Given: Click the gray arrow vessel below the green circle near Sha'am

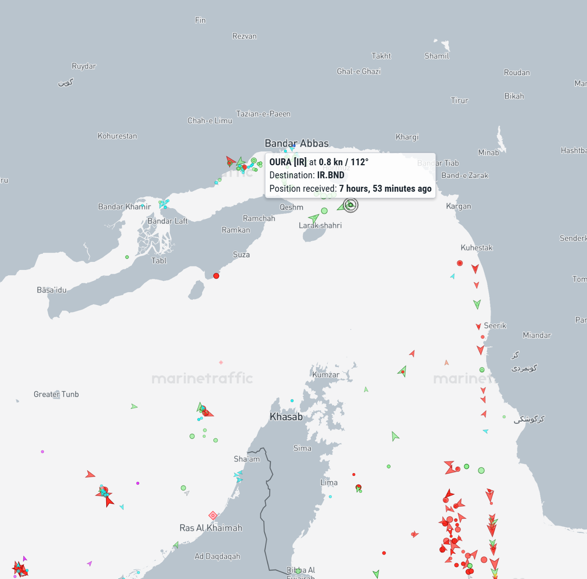Looking at the screenshot, I should [187, 493].
